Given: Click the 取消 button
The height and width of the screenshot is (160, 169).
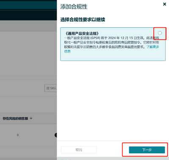Looking at the screenshot, I should point(79,150).
